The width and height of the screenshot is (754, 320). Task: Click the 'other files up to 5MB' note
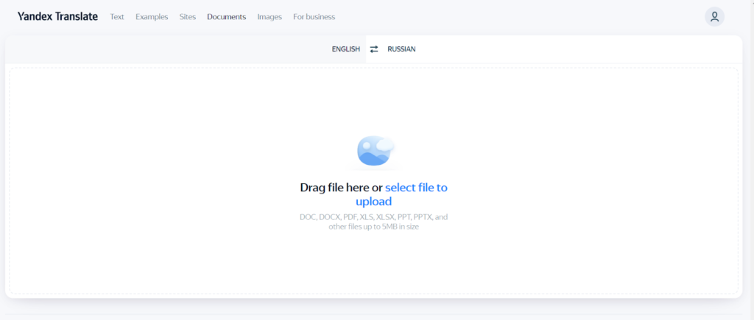tap(373, 227)
